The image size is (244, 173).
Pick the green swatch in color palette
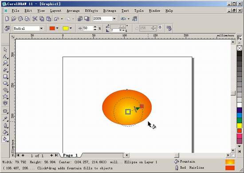240,120
